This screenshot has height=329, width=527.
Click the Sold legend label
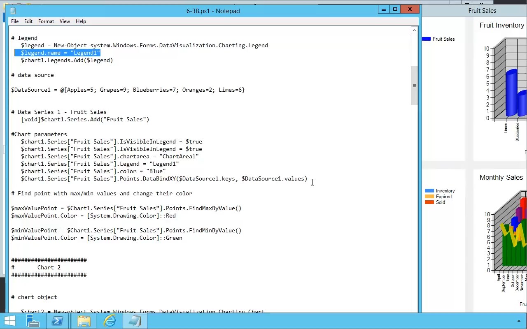click(x=441, y=202)
